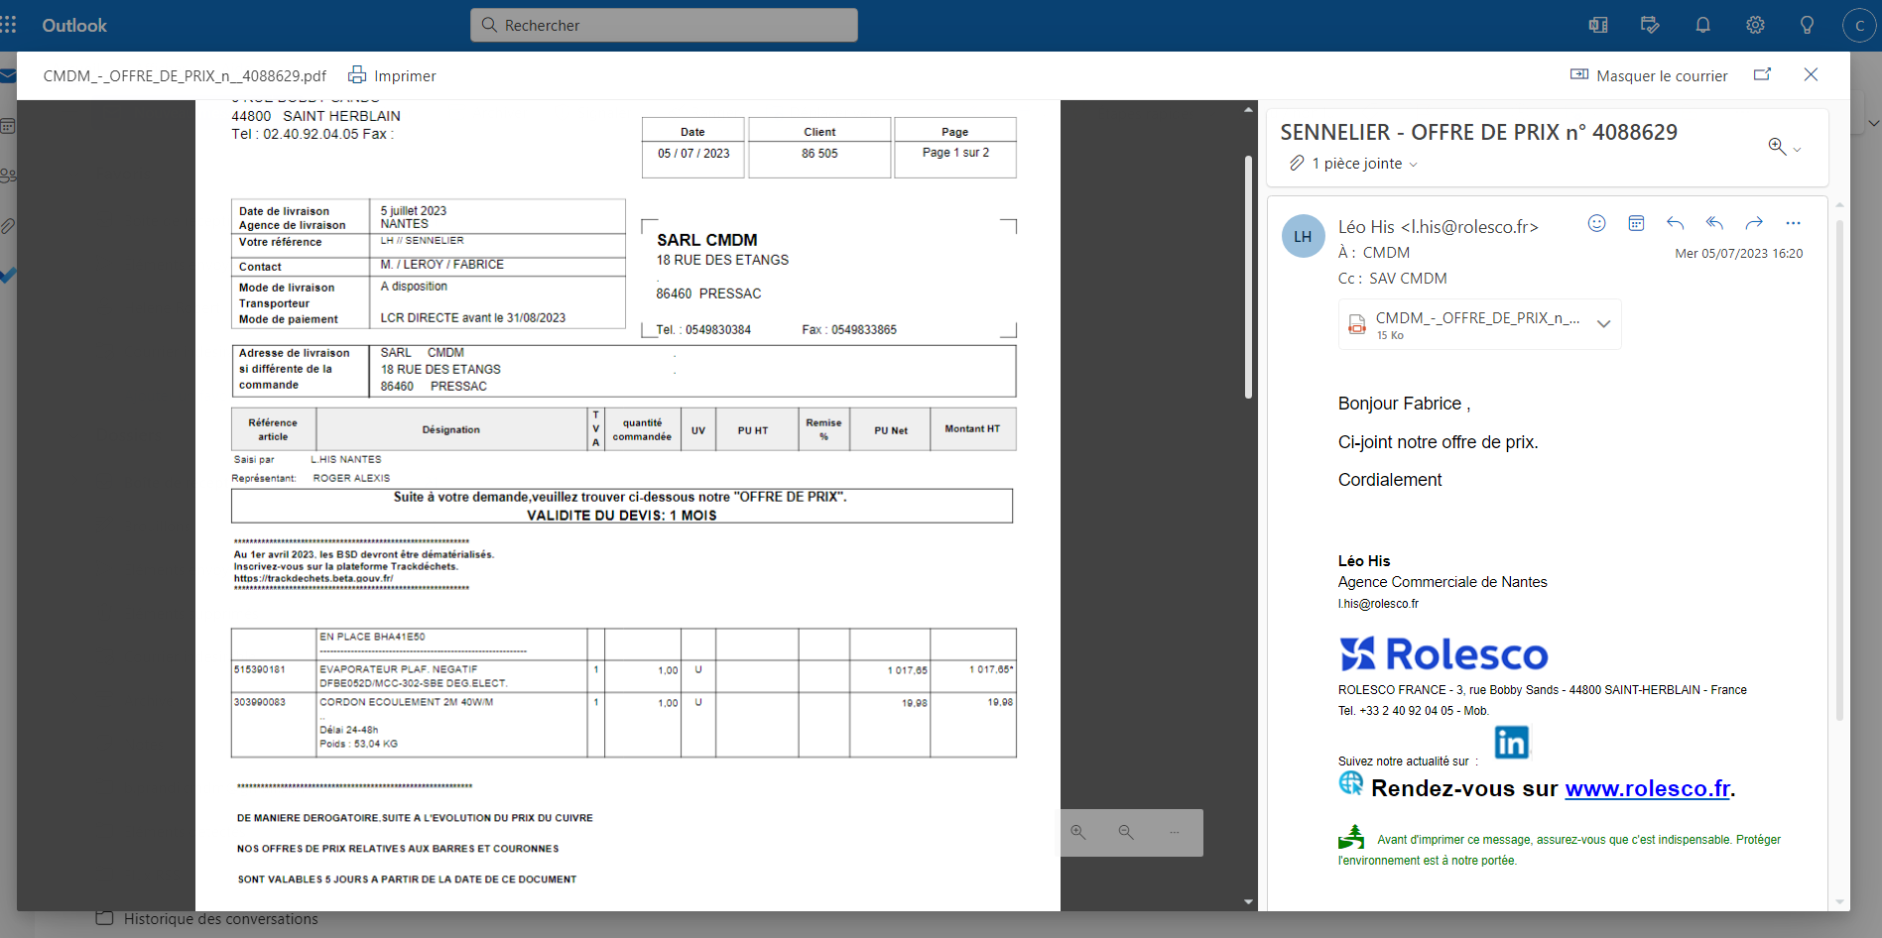This screenshot has width=1882, height=938.
Task: Open the attachment in a new window
Action: [1763, 74]
